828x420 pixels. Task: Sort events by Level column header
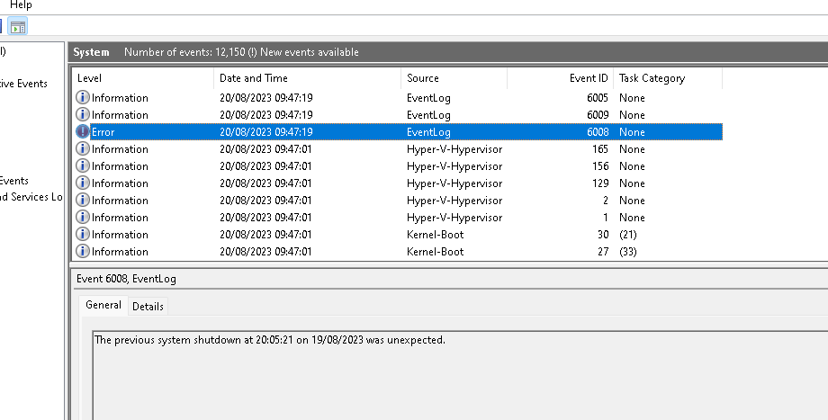(x=142, y=78)
